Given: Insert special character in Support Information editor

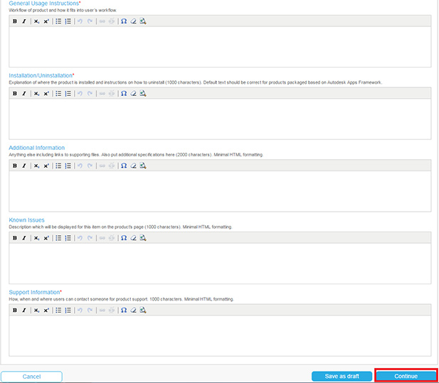Looking at the screenshot, I should pos(123,310).
